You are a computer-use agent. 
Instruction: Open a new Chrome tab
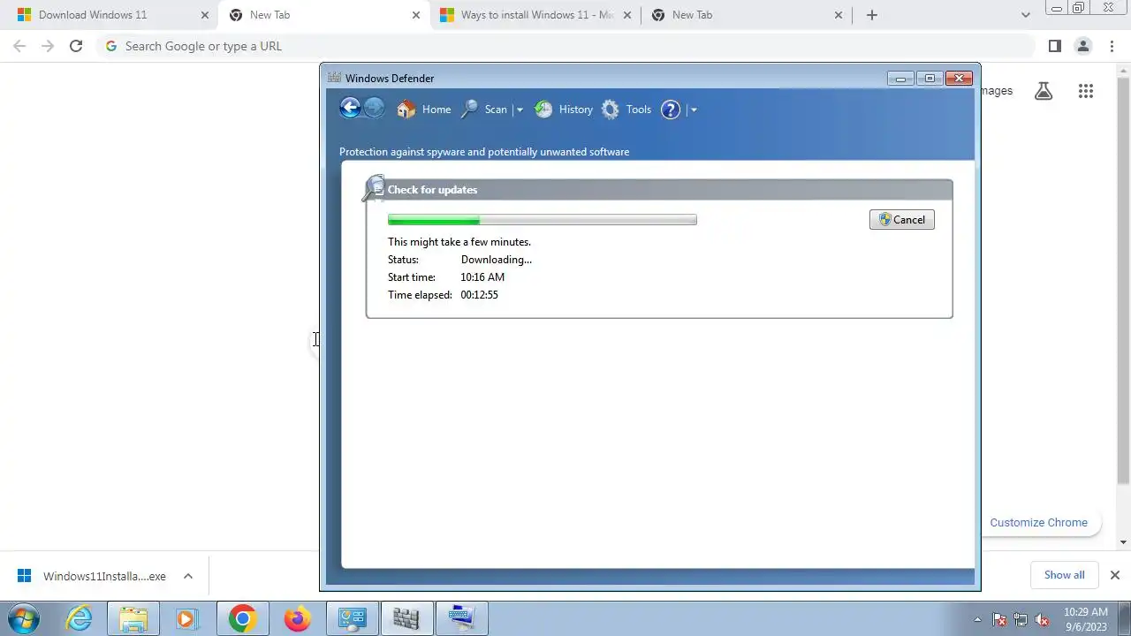pos(872,15)
